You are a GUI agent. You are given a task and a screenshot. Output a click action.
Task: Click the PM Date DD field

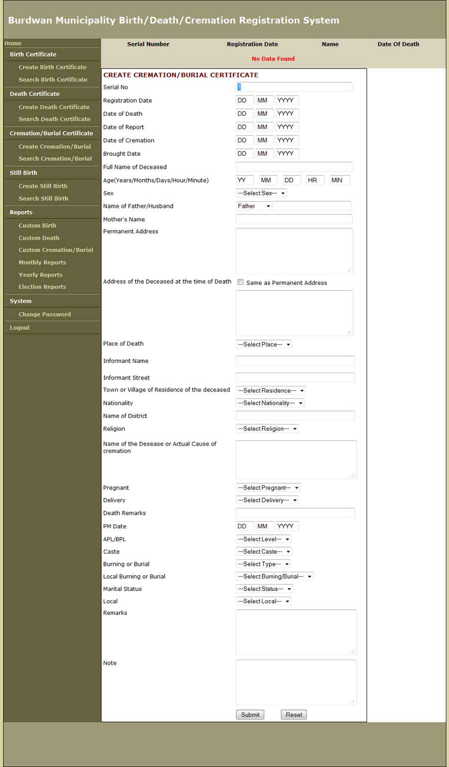coord(244,526)
